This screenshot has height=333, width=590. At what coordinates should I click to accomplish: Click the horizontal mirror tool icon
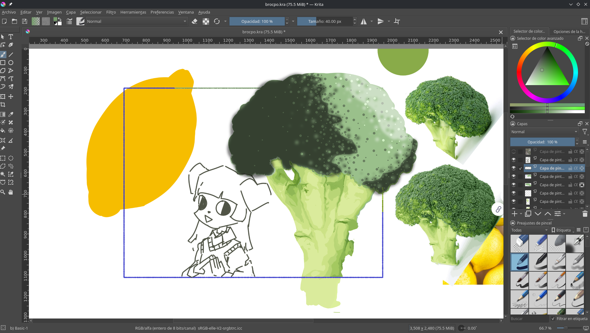click(x=364, y=21)
